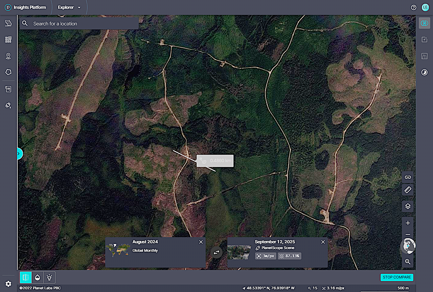
Task: Click the zoom in plus button
Action: tap(408, 223)
